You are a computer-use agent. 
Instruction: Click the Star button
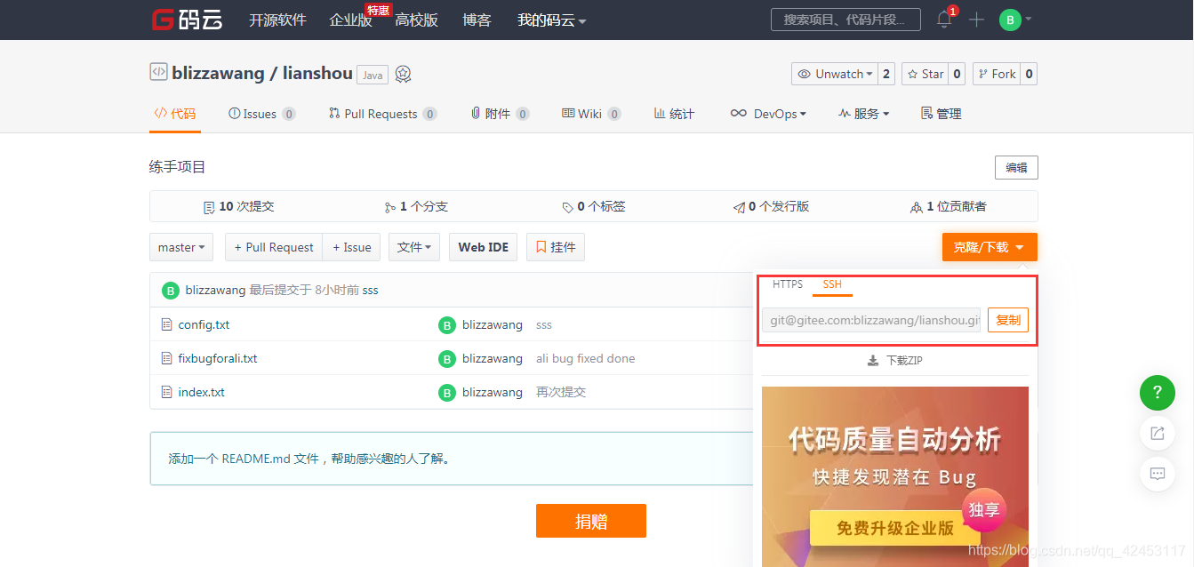click(x=925, y=74)
